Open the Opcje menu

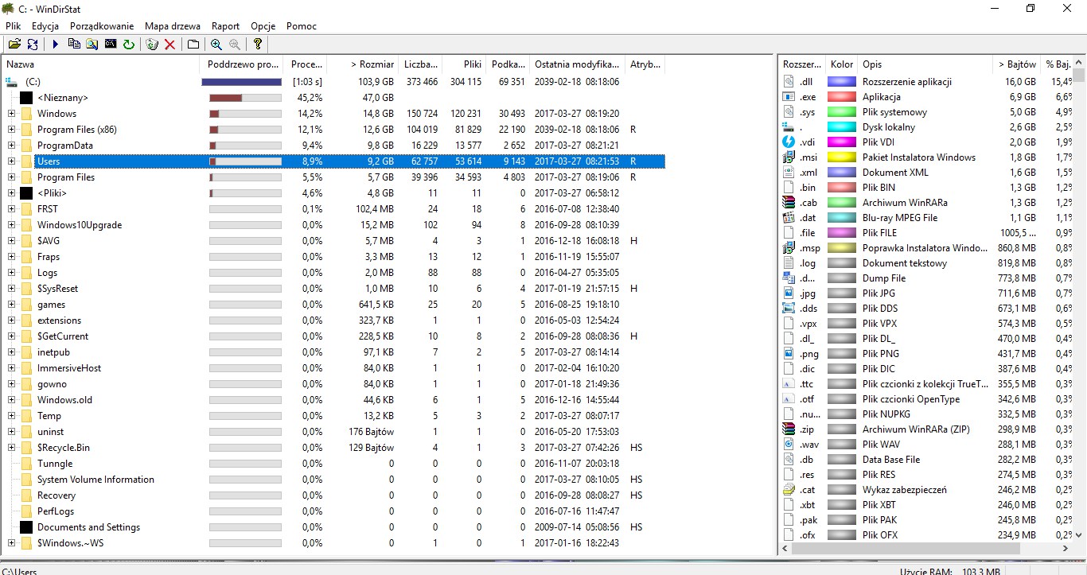[x=263, y=26]
